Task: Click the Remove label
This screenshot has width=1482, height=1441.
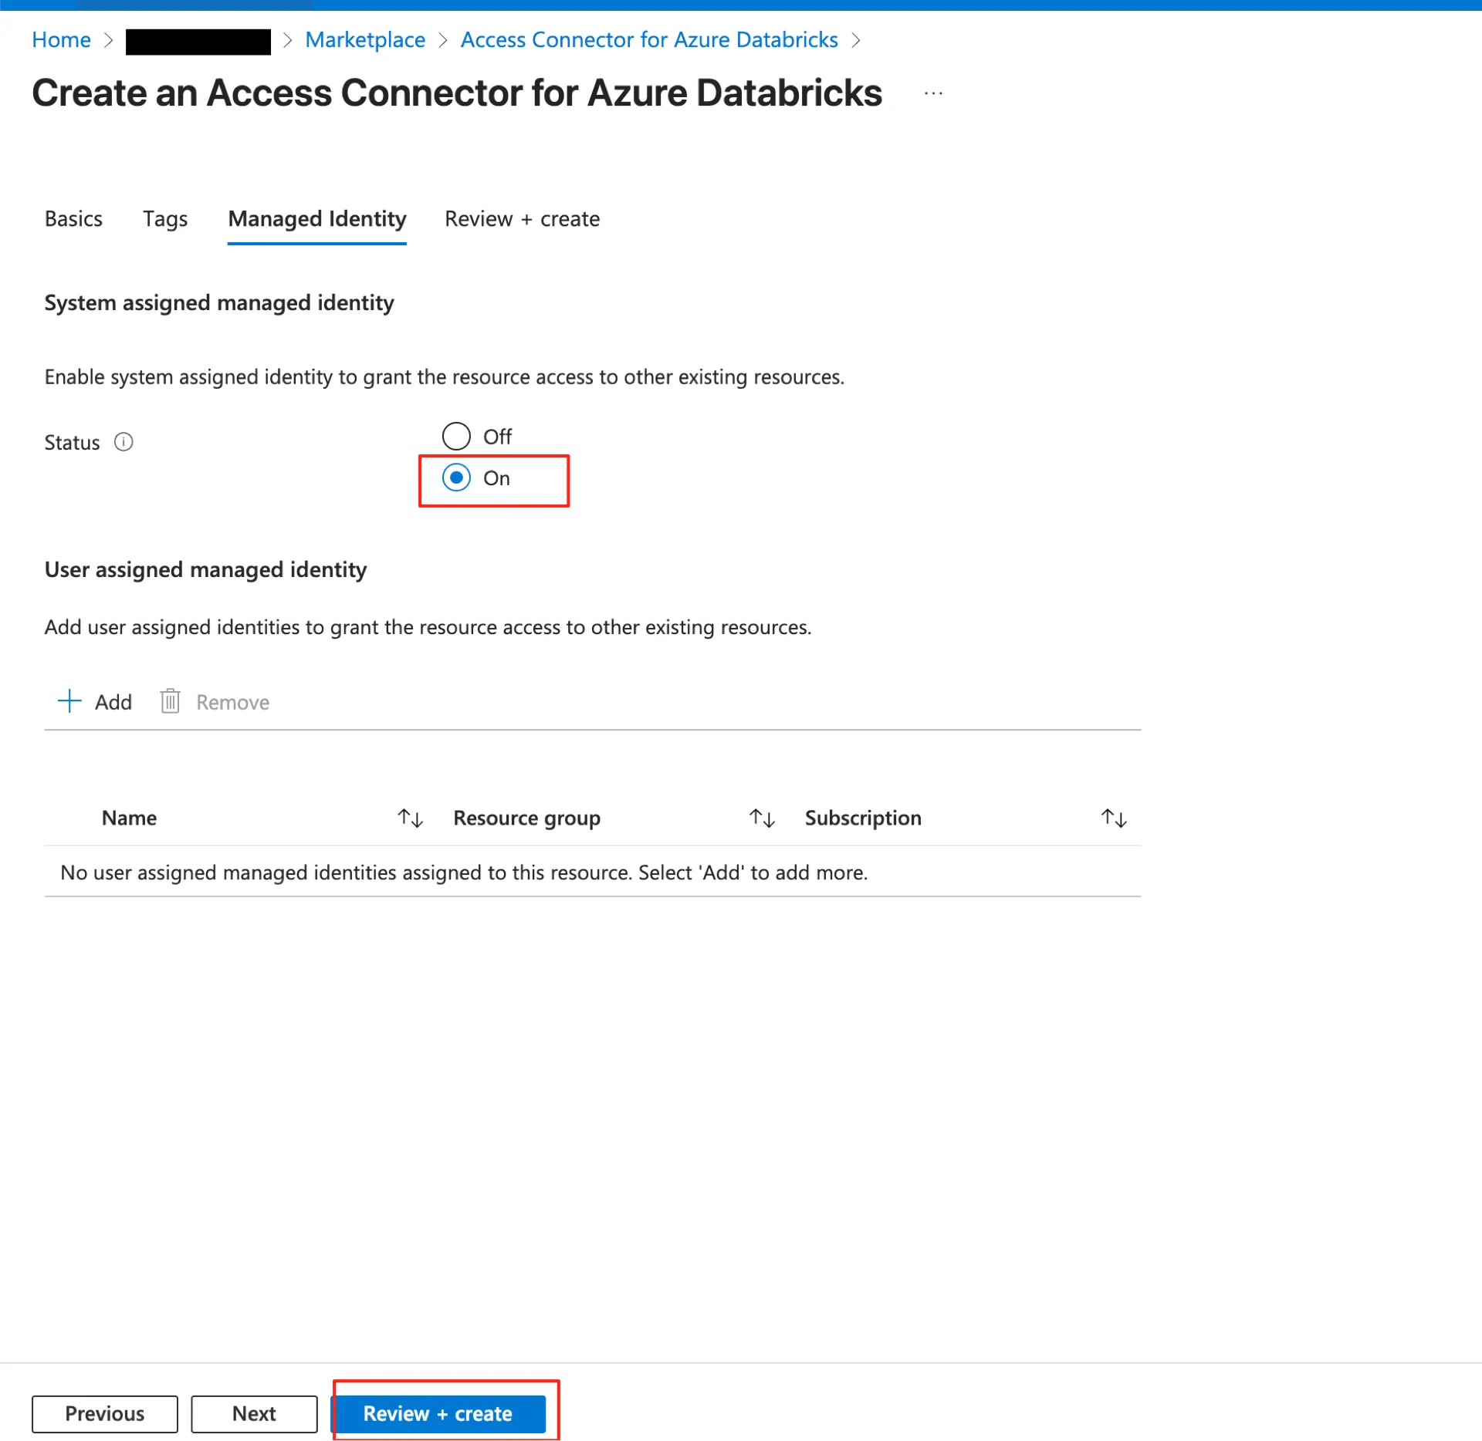Action: [x=232, y=702]
